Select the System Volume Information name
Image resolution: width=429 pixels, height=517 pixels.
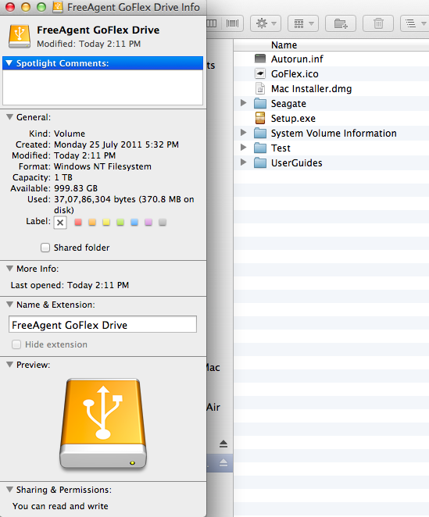point(334,134)
